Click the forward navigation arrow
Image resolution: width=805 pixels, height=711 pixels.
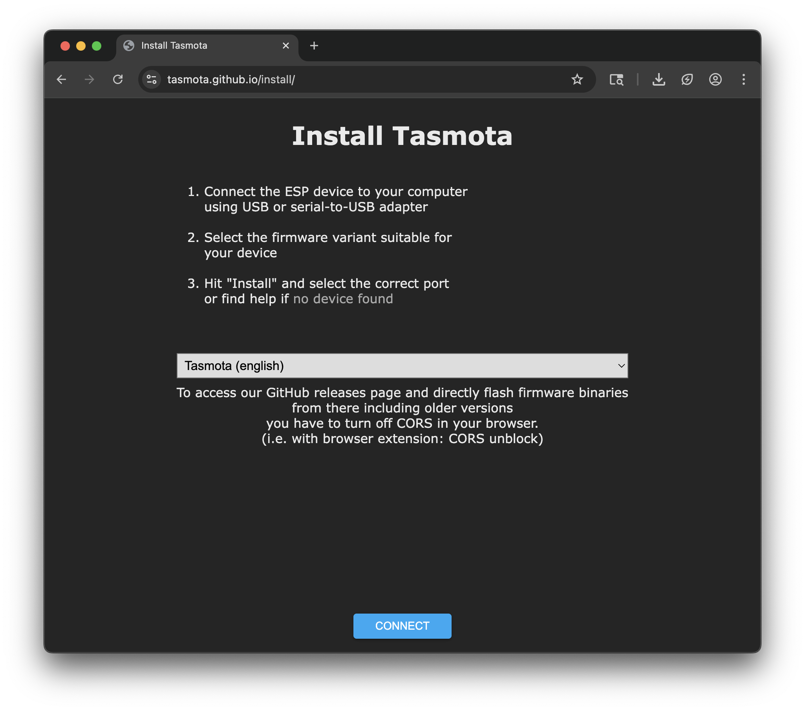pyautogui.click(x=90, y=79)
